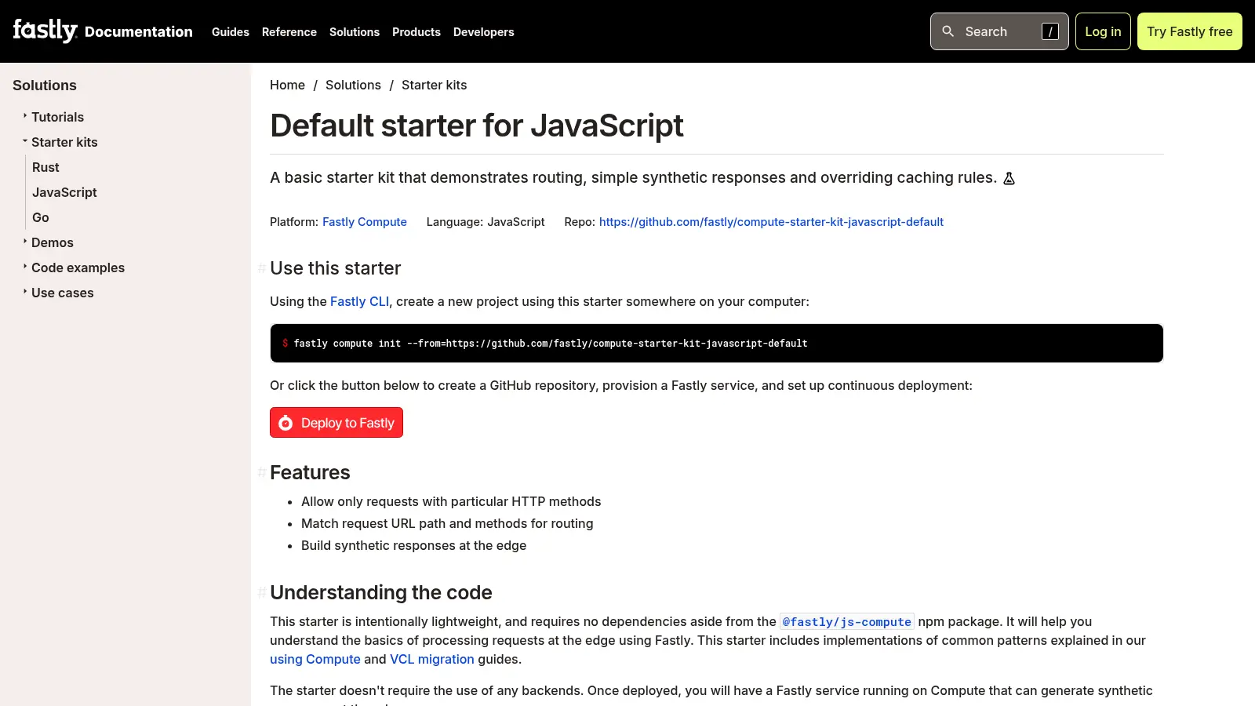The height and width of the screenshot is (706, 1255).
Task: Click 'Allow only requests with particular HTTP methods'
Action: pos(451,501)
